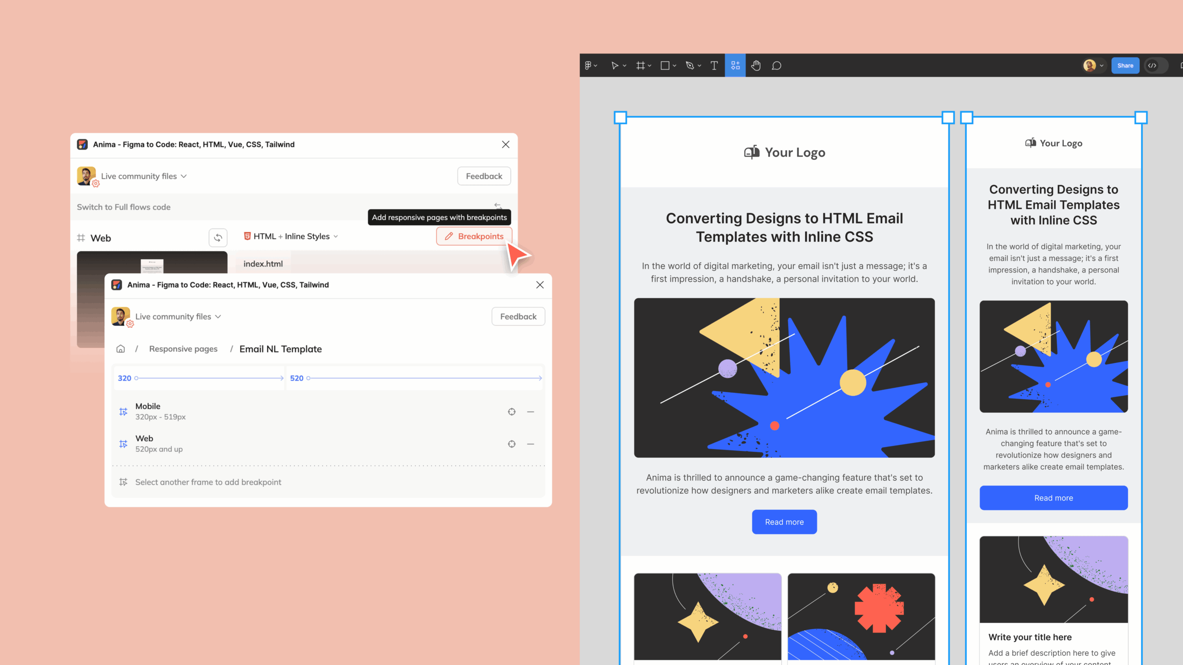1183x665 pixels.
Task: Toggle Mobile breakpoint settings gear
Action: 512,411
